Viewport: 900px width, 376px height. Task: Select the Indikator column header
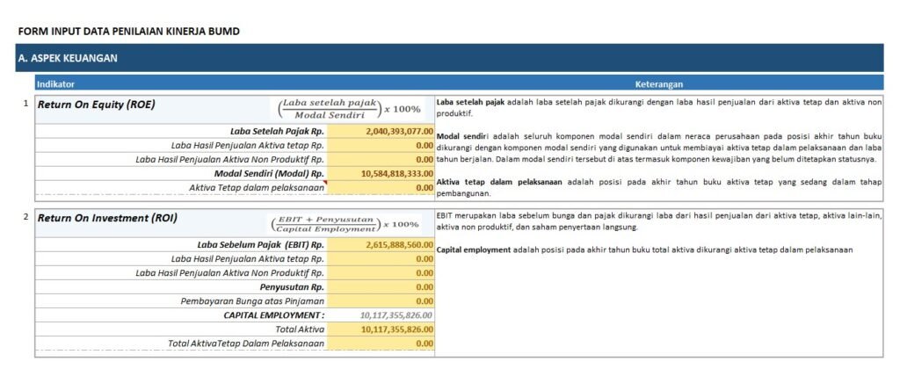[55, 84]
